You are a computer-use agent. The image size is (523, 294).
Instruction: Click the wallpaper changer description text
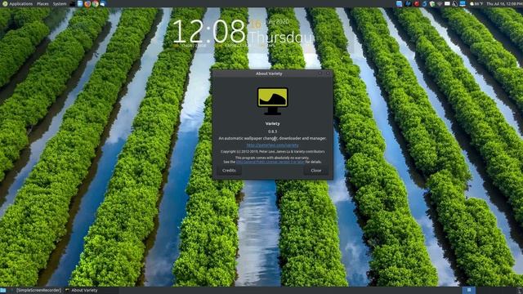tap(272, 138)
